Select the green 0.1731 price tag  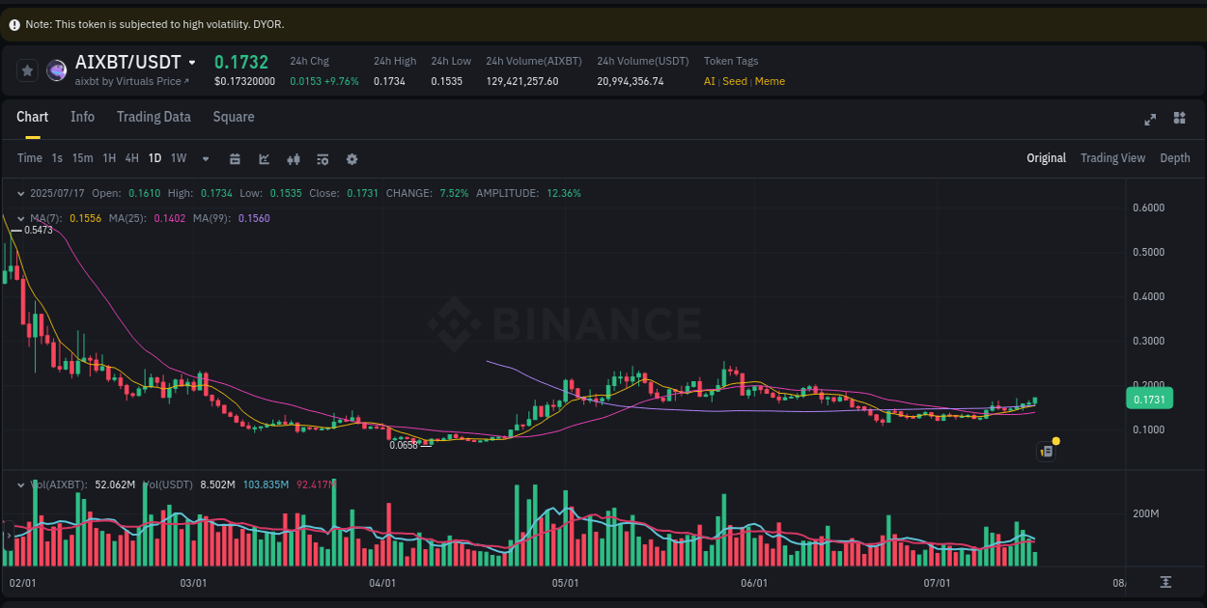tap(1149, 398)
